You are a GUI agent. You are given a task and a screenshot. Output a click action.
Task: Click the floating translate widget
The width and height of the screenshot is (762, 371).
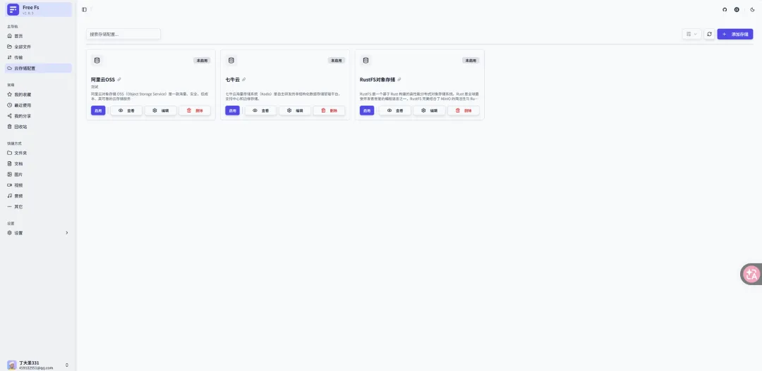tap(751, 274)
